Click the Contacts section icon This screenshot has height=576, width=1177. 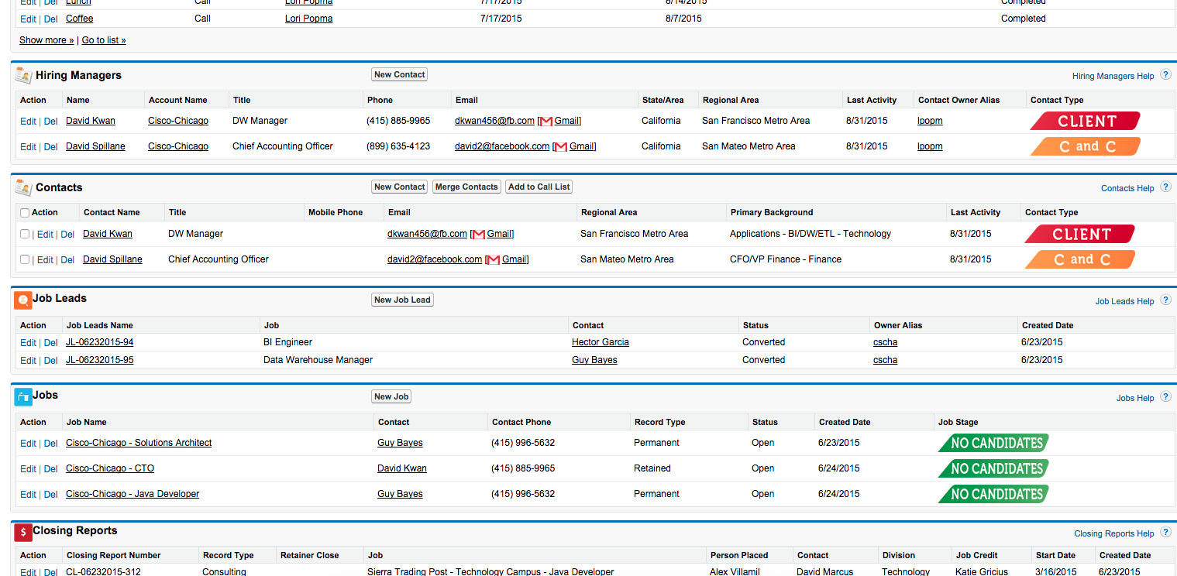(23, 187)
